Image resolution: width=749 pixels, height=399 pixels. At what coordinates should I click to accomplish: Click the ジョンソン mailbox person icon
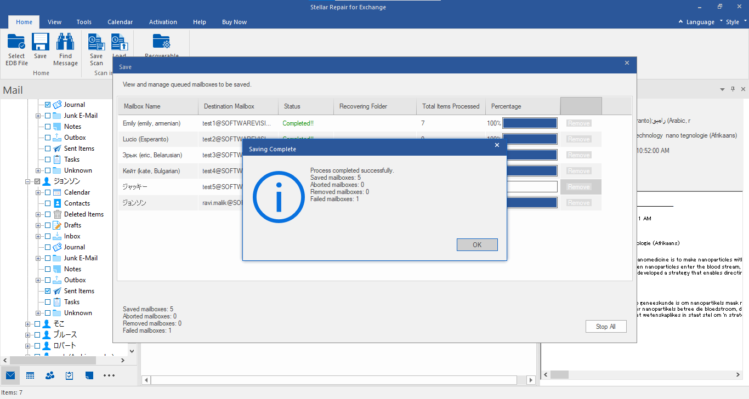[x=47, y=181]
